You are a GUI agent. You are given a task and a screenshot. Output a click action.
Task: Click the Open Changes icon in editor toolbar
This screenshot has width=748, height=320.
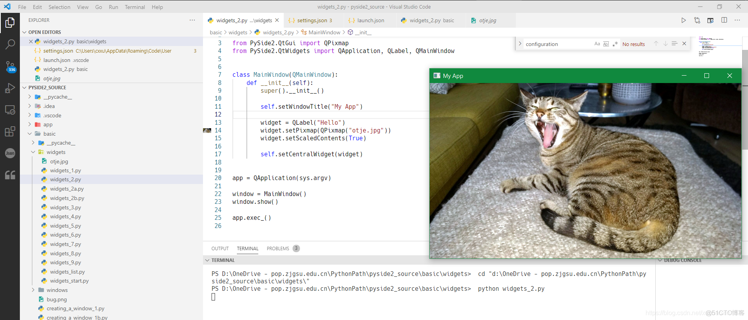[x=697, y=20]
